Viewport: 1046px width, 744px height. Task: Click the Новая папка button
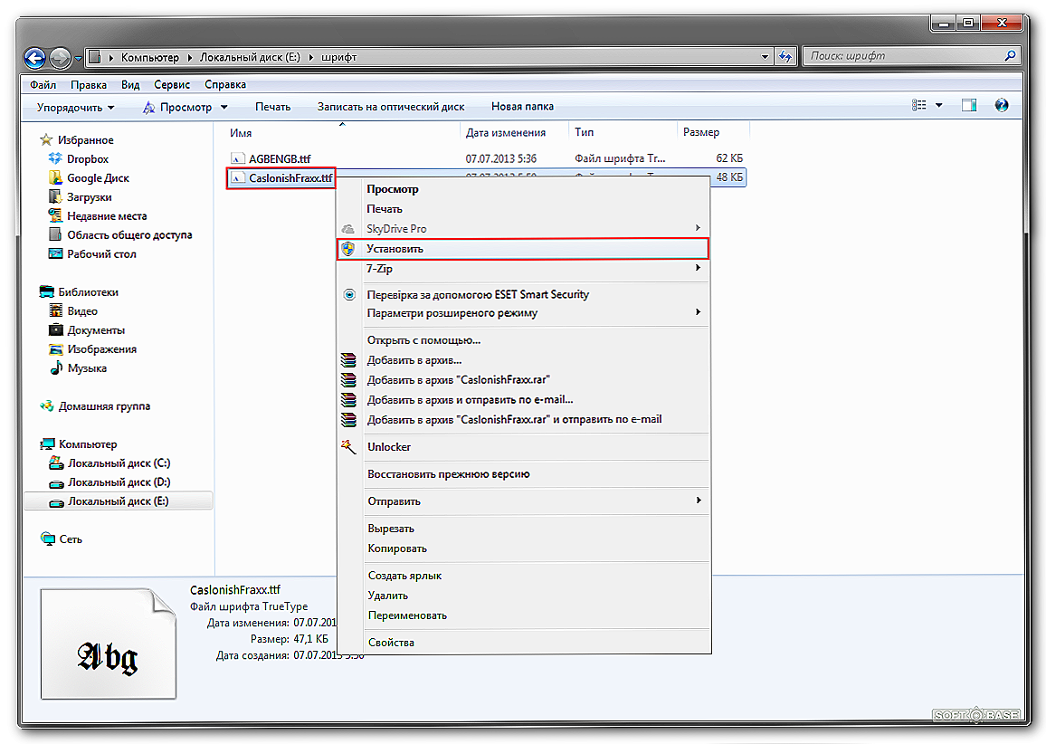tap(522, 107)
